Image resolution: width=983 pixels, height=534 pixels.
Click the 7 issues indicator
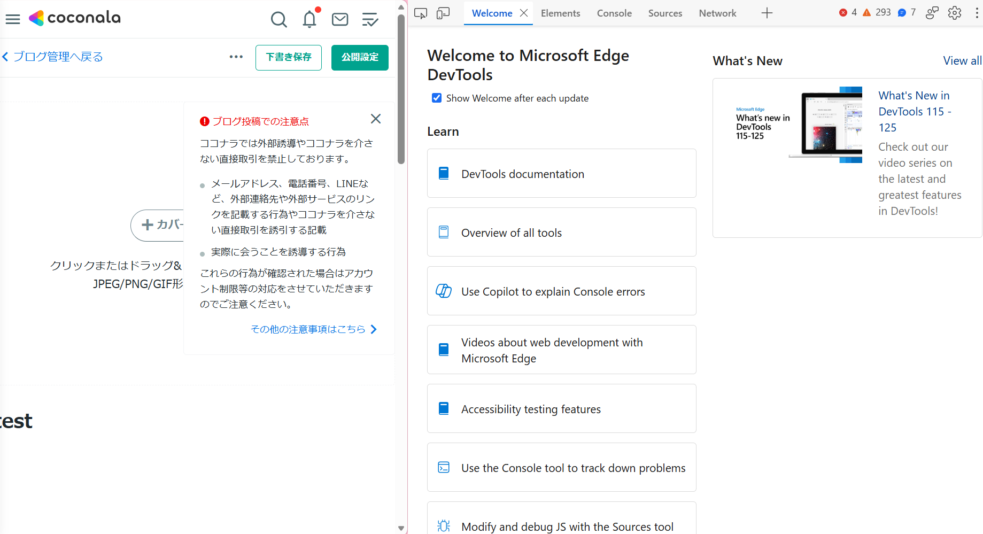[x=907, y=12]
